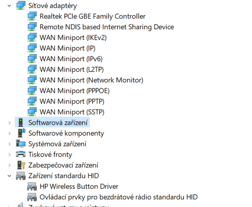Expand Softwarové komponenty category
Image resolution: width=252 pixels, height=207 pixels.
click(x=9, y=133)
